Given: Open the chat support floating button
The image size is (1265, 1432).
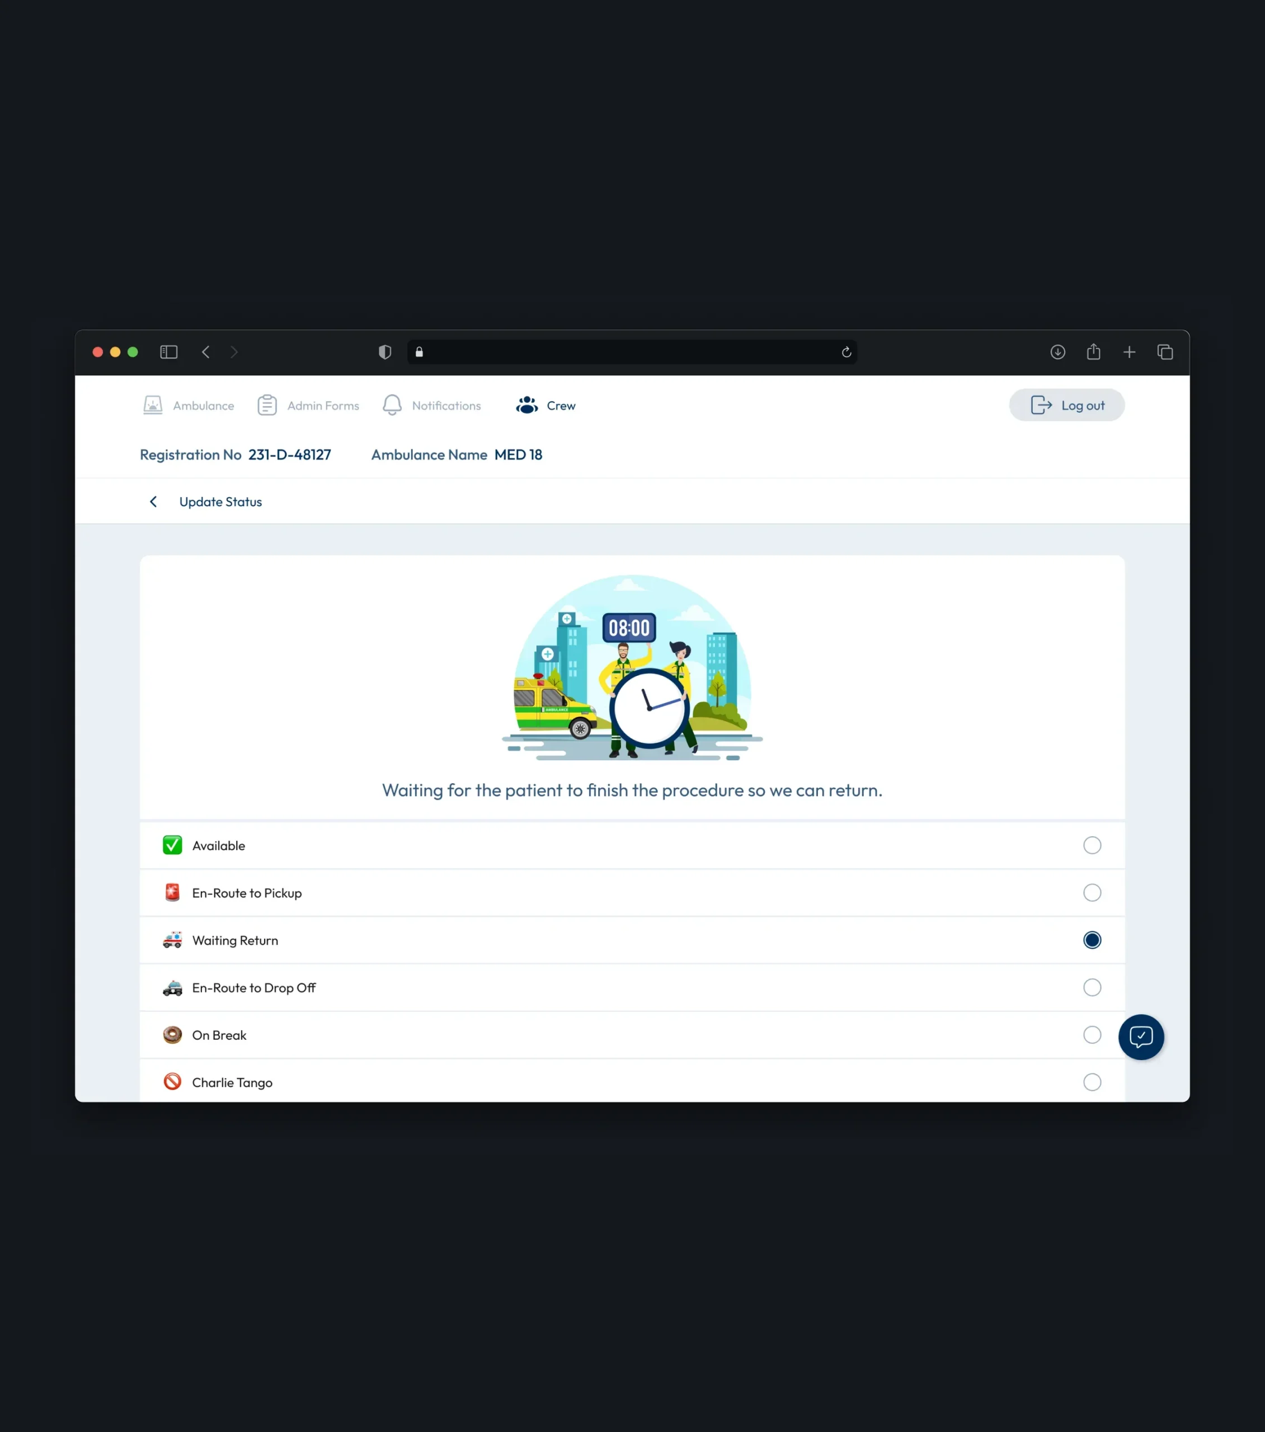Looking at the screenshot, I should click(x=1141, y=1037).
